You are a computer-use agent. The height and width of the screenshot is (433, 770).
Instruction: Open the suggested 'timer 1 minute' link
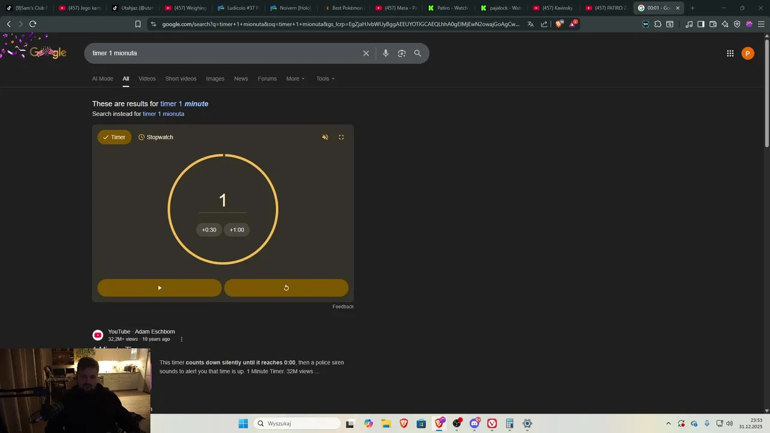pyautogui.click(x=184, y=103)
